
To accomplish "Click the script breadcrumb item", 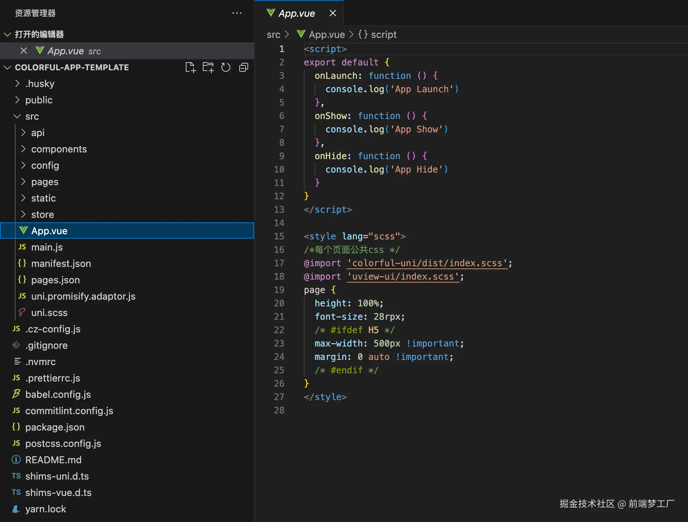I will (x=383, y=35).
